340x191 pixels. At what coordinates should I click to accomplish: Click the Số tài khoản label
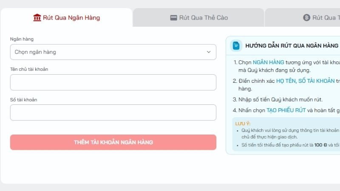point(24,100)
